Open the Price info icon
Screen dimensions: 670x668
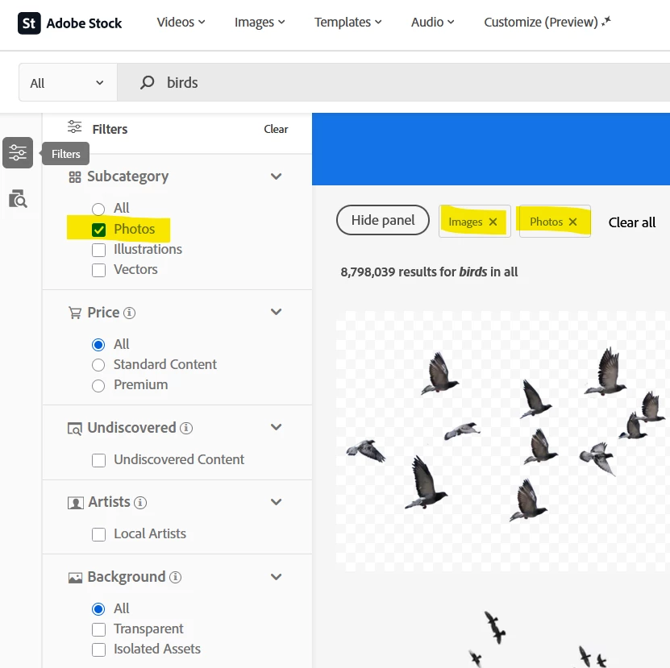coord(130,313)
